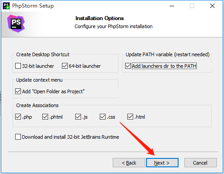Click the PhpStorm Setup window title
This screenshot has width=224, height=174.
pos(33,6)
